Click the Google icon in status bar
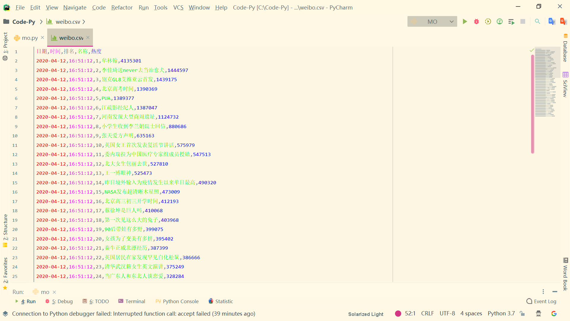Image resolution: width=570 pixels, height=321 pixels. click(x=554, y=313)
